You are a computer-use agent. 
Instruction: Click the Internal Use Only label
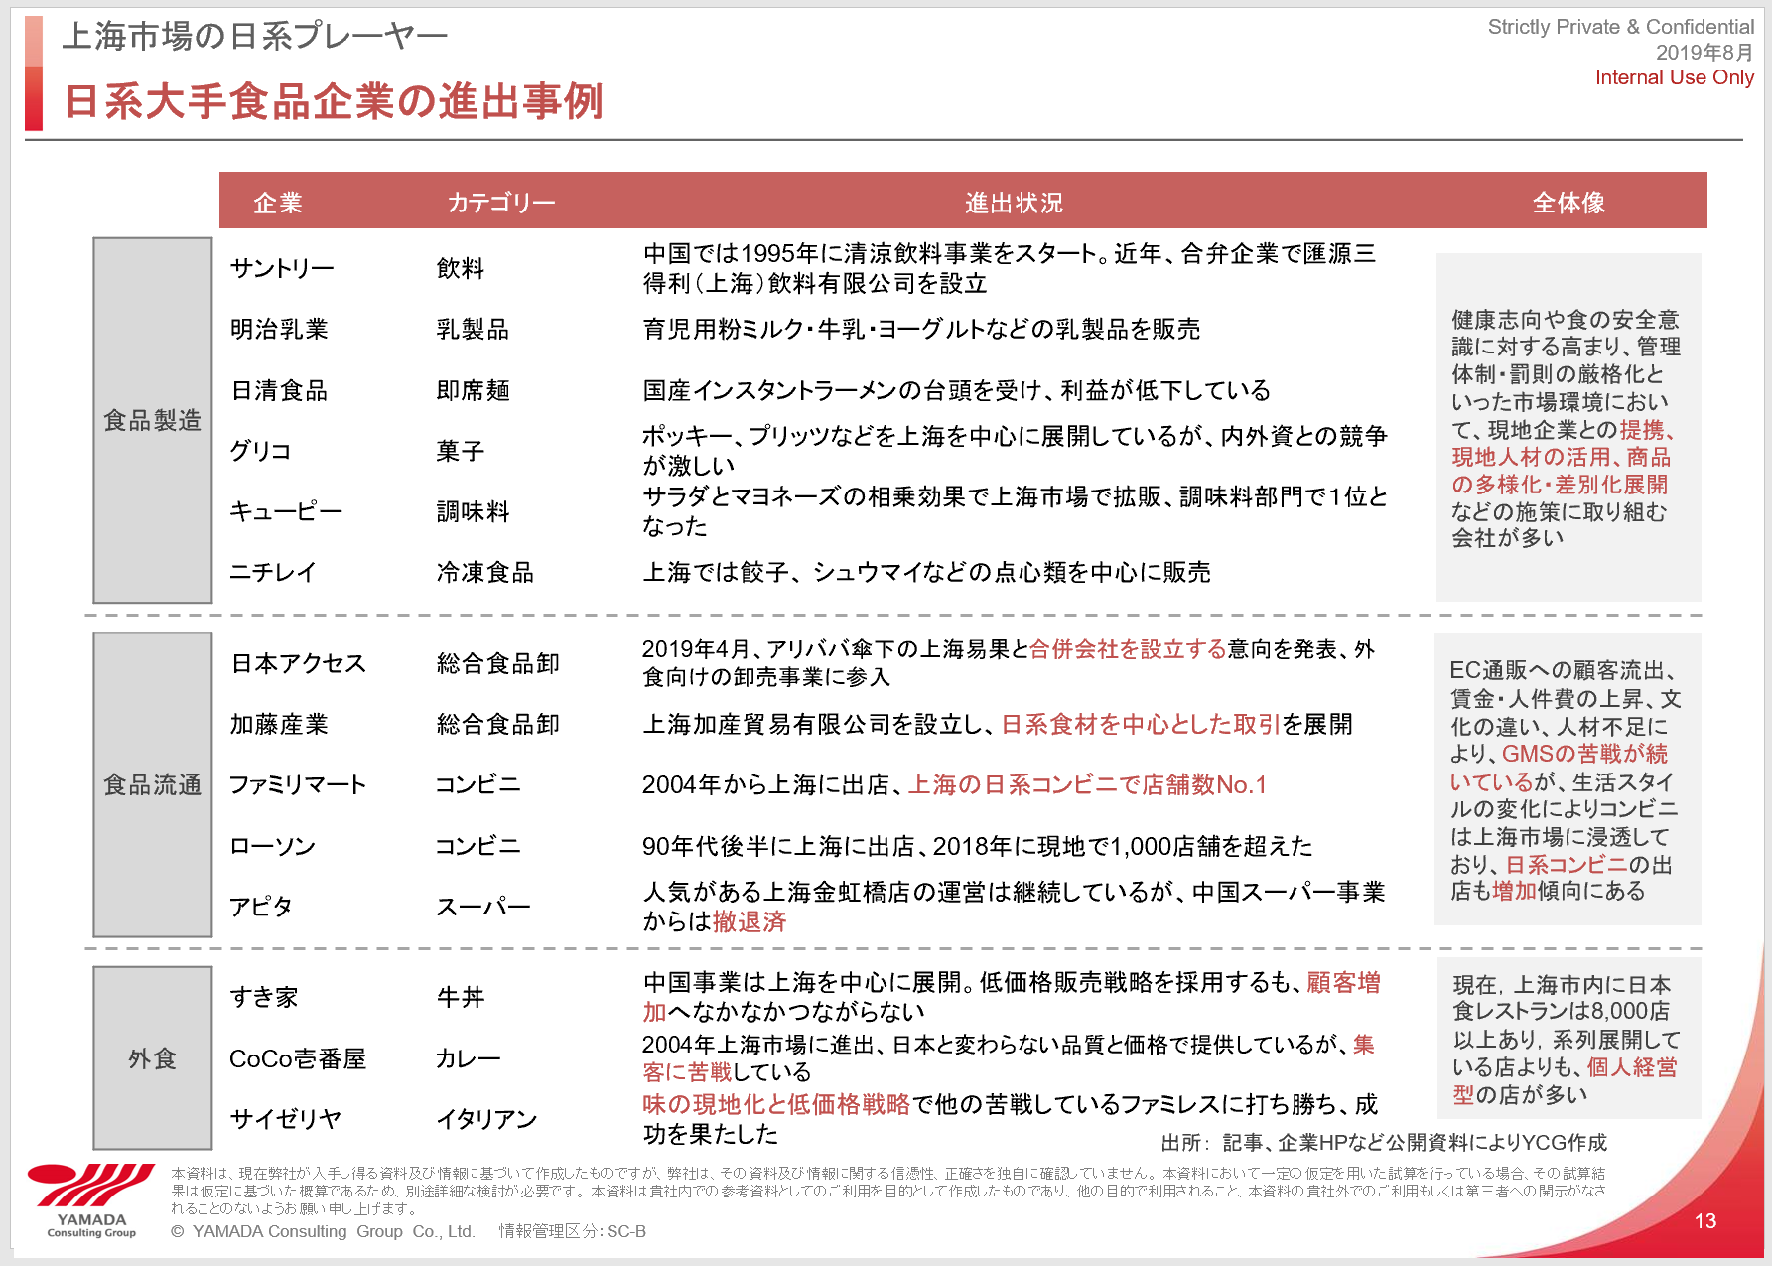[x=1675, y=77]
